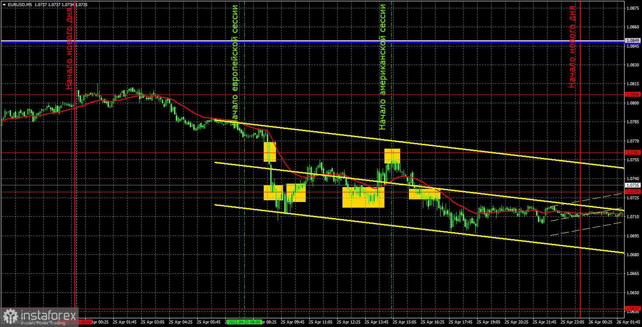642x327 pixels.
Task: Click the 1.0665 price axis value
Action: pyautogui.click(x=633, y=274)
